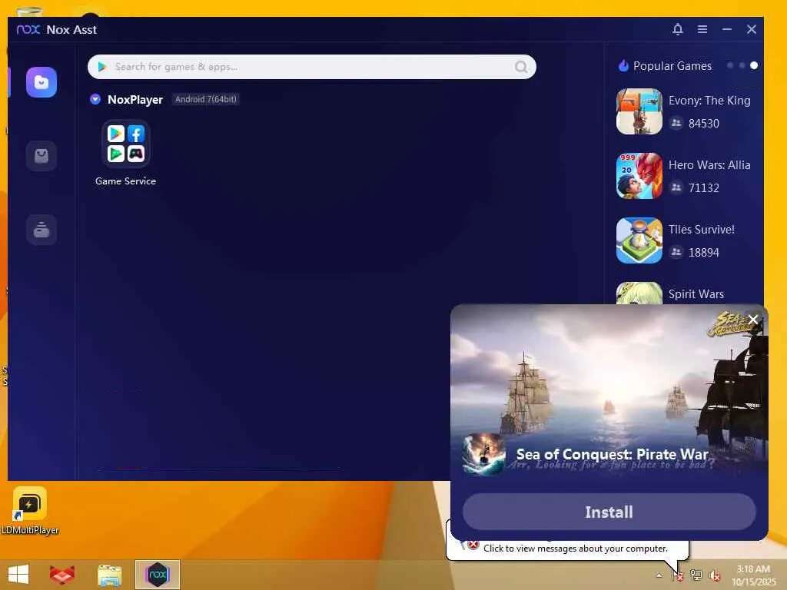Open the second sidebar store bag icon

(x=42, y=156)
